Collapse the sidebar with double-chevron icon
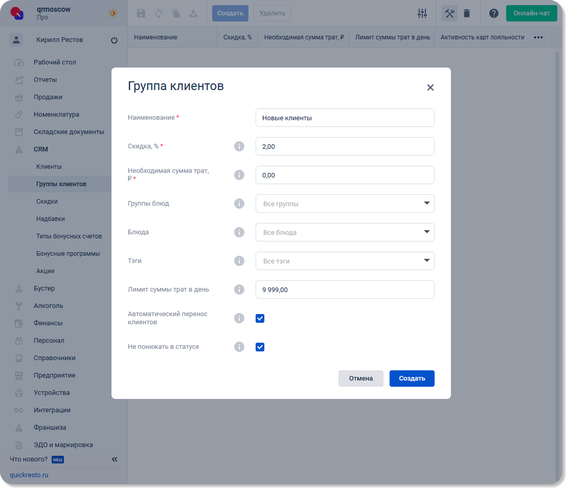Image resolution: width=567 pixels, height=489 pixels. [x=115, y=459]
